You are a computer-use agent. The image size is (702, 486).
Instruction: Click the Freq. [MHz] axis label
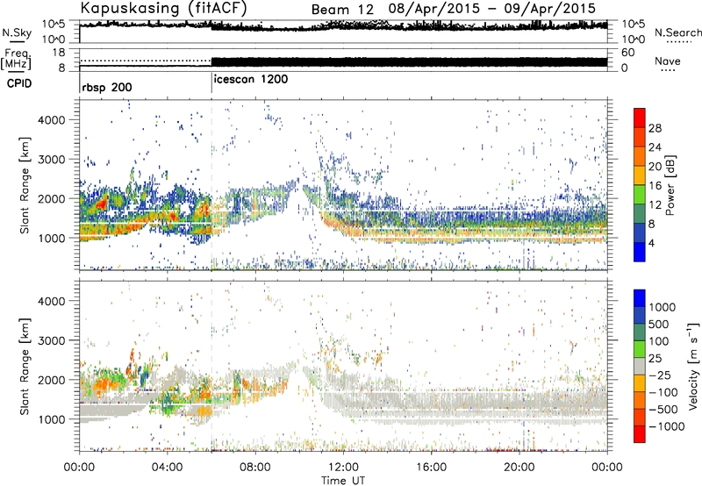tap(16, 60)
